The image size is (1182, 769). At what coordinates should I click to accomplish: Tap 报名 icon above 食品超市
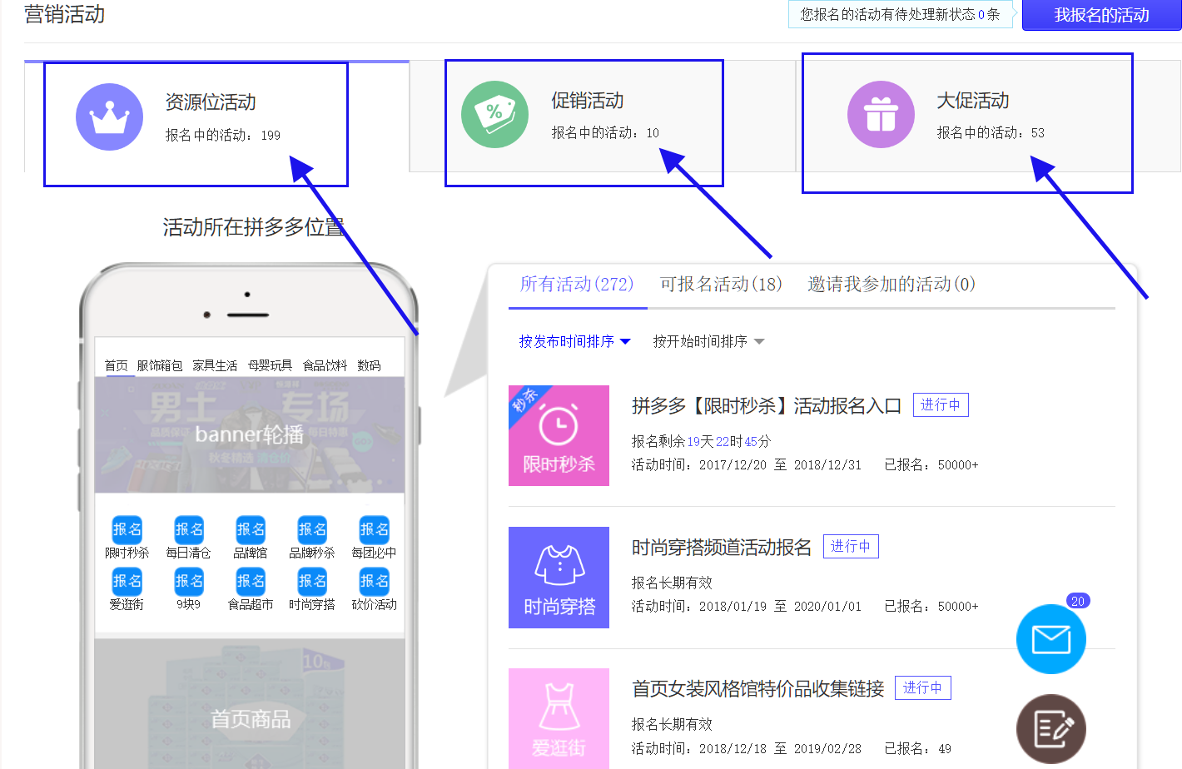tap(251, 582)
